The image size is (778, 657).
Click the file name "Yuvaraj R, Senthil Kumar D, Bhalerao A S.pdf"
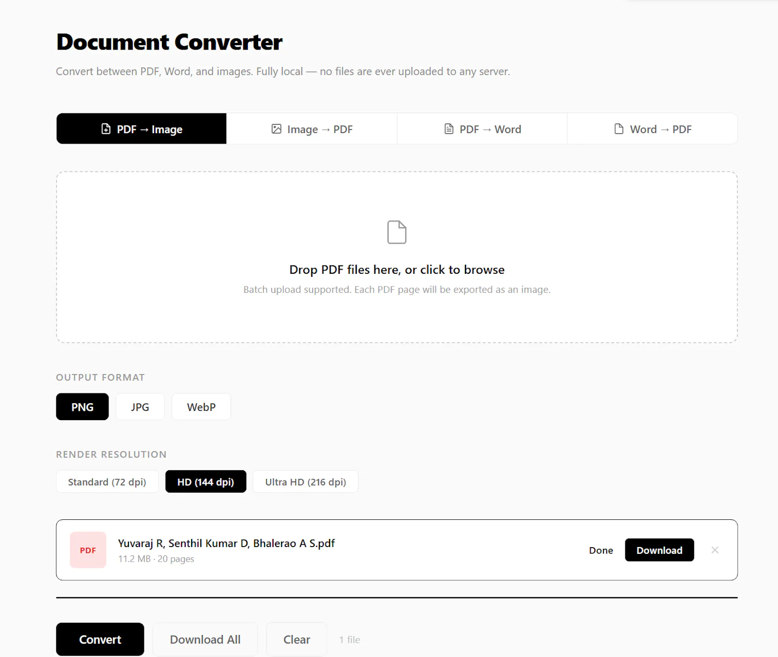click(226, 543)
